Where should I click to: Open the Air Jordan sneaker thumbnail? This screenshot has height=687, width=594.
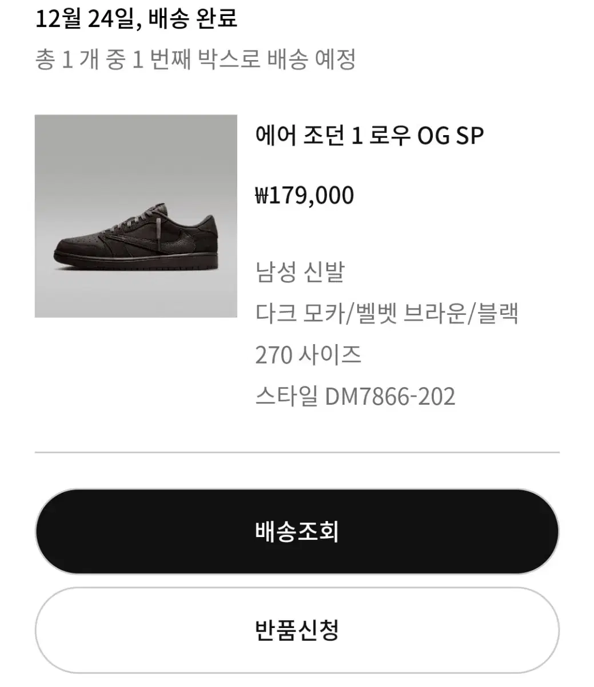[x=136, y=216]
